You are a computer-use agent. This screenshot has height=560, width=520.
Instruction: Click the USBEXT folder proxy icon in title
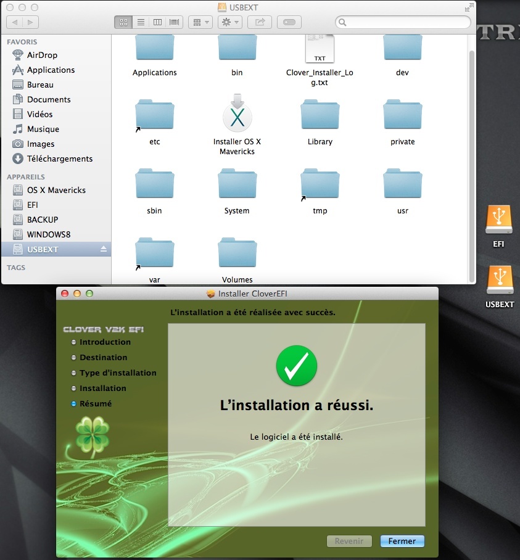tap(222, 7)
